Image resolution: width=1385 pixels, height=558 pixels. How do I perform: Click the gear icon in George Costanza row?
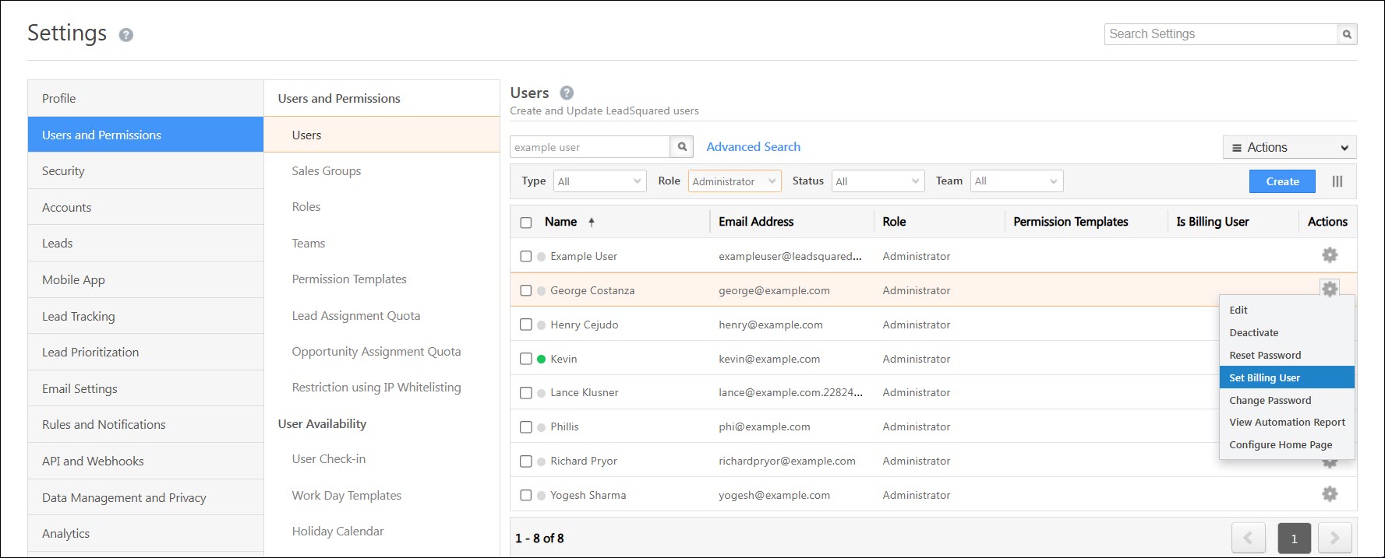[1330, 289]
